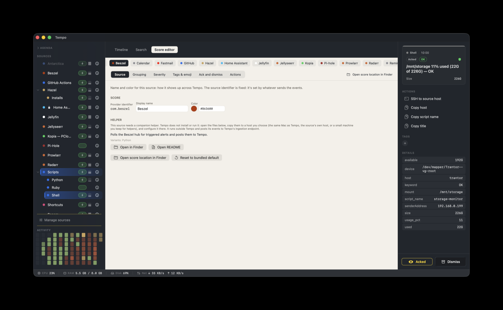Click the green shield icon on event card
Image resolution: width=503 pixels, height=310 pixels.
[460, 59]
